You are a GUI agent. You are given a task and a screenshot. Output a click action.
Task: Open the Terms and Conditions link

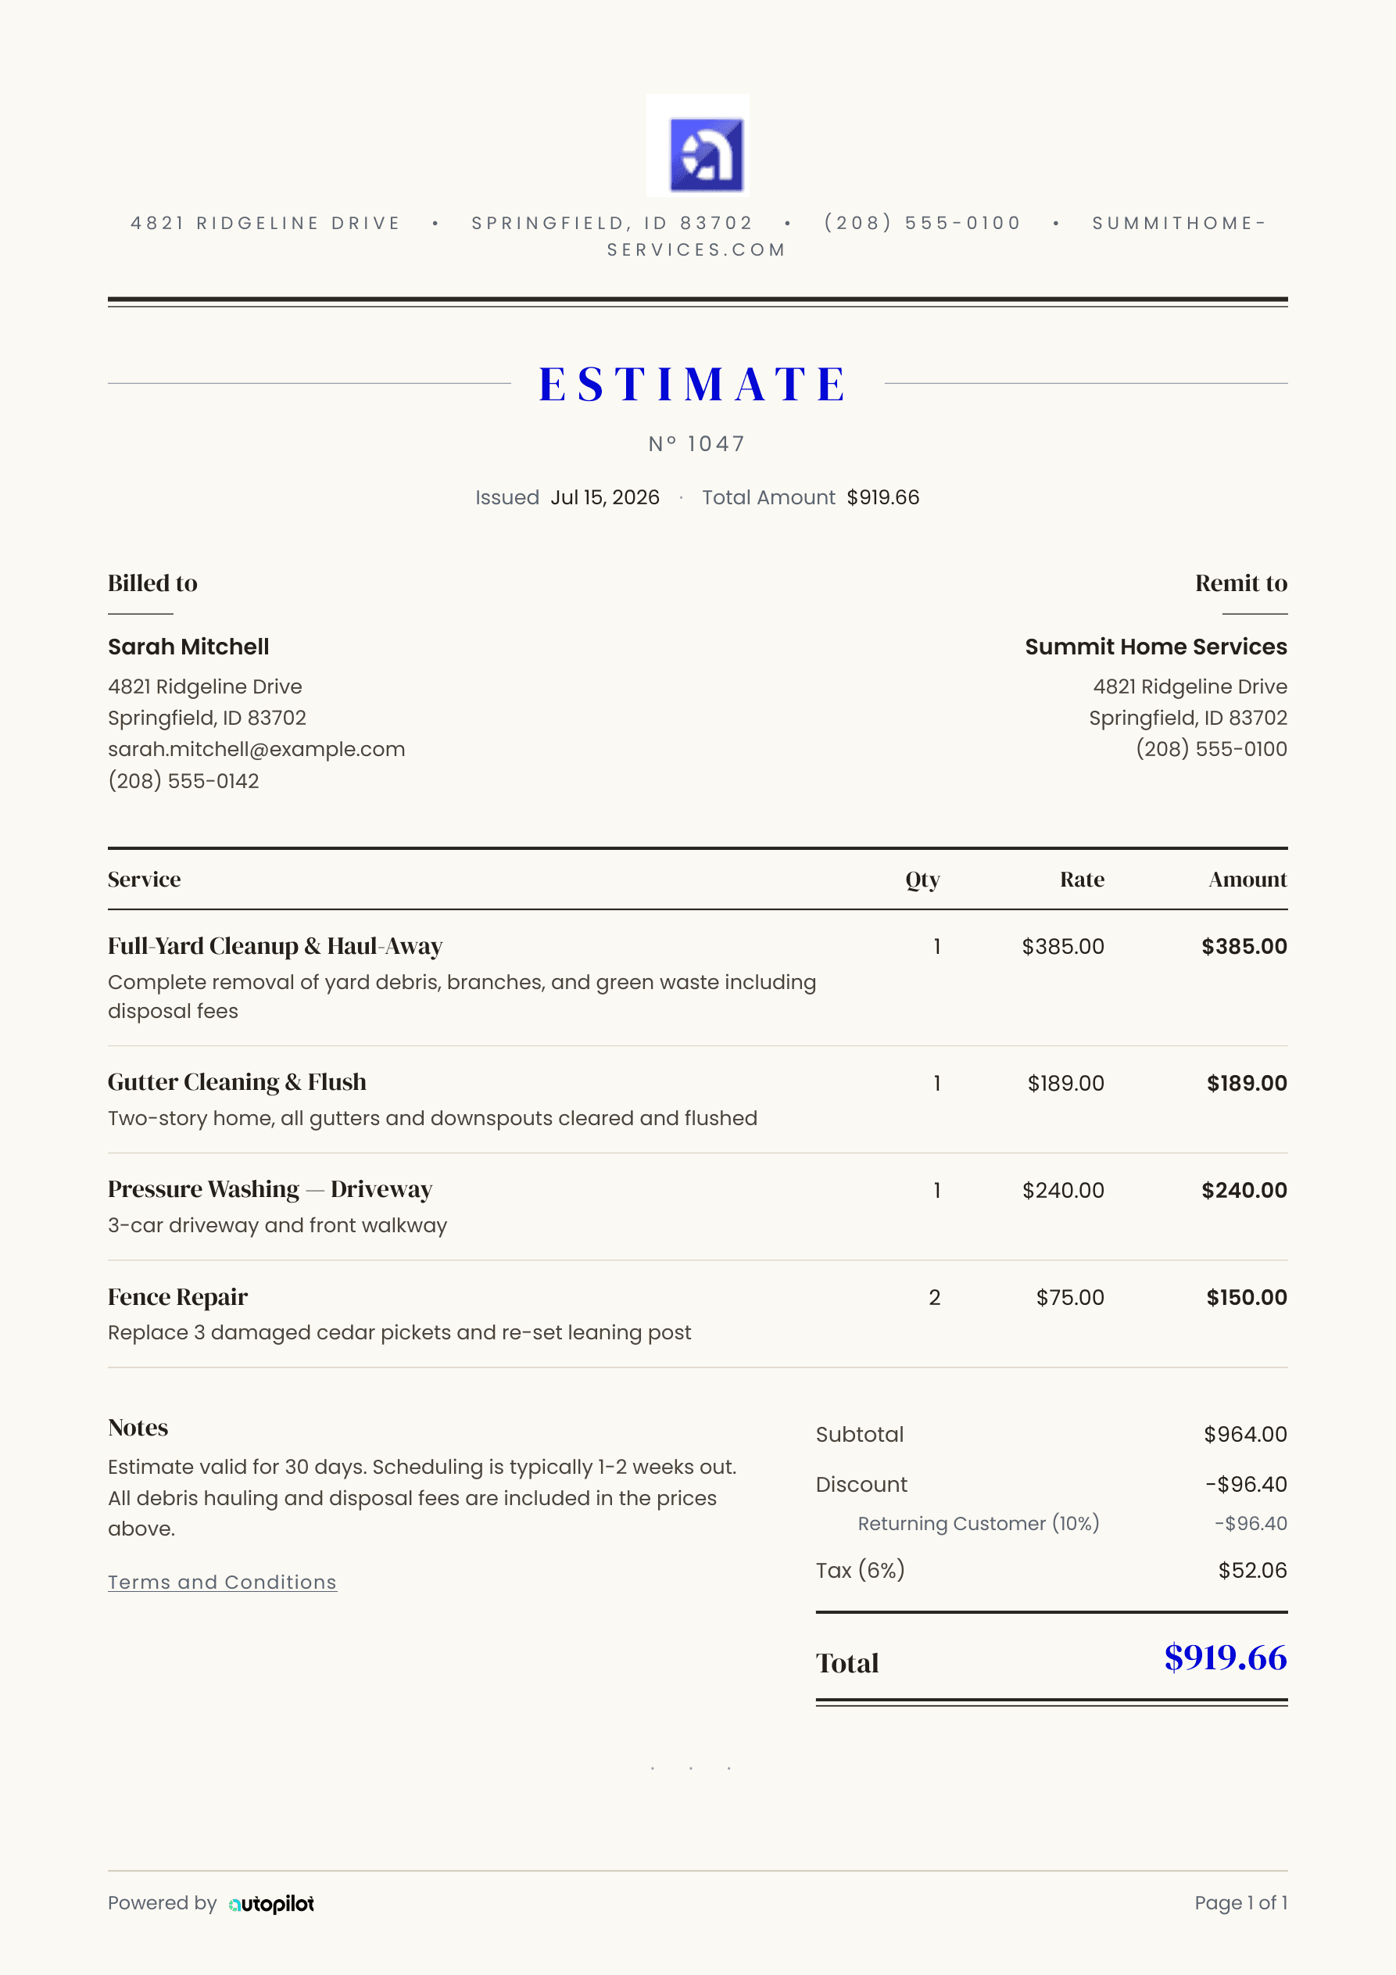pos(222,1582)
